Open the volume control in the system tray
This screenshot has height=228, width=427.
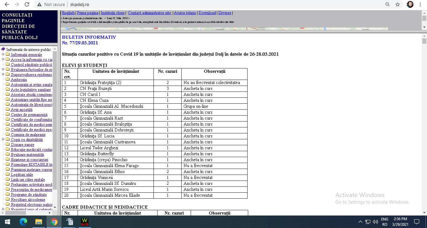[375, 222]
